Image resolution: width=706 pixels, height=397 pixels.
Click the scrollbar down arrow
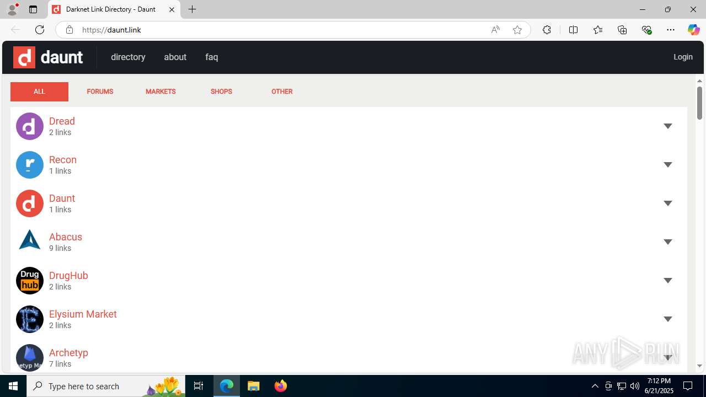699,366
